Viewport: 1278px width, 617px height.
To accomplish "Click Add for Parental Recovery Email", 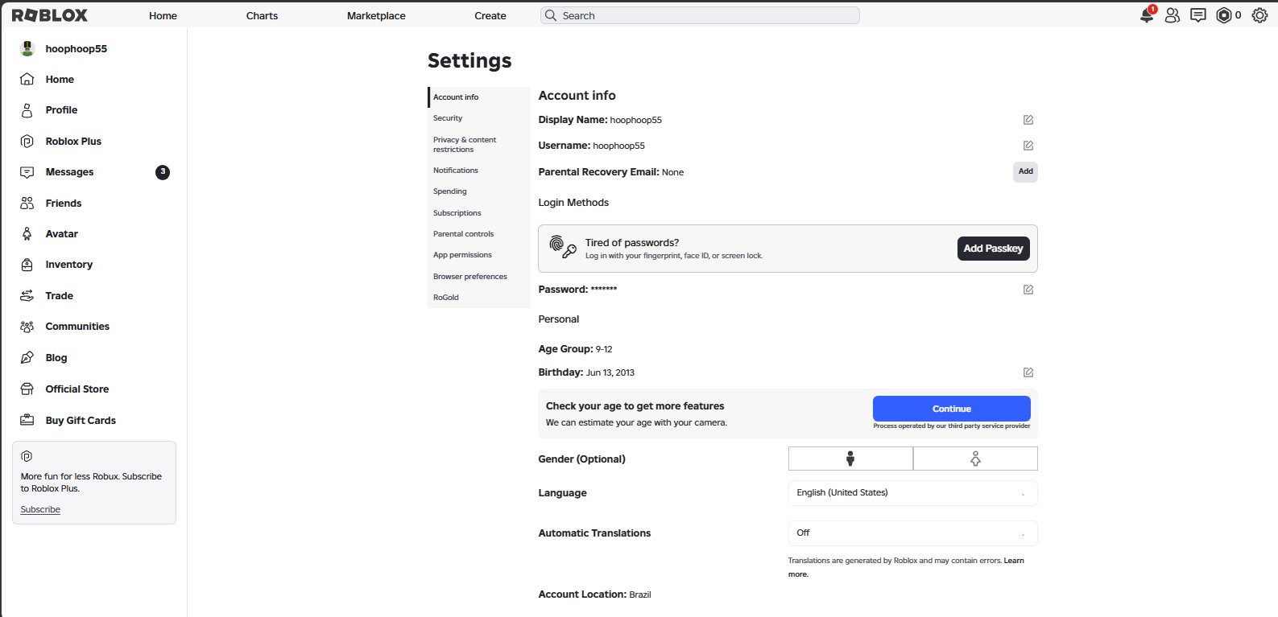I will 1025,171.
